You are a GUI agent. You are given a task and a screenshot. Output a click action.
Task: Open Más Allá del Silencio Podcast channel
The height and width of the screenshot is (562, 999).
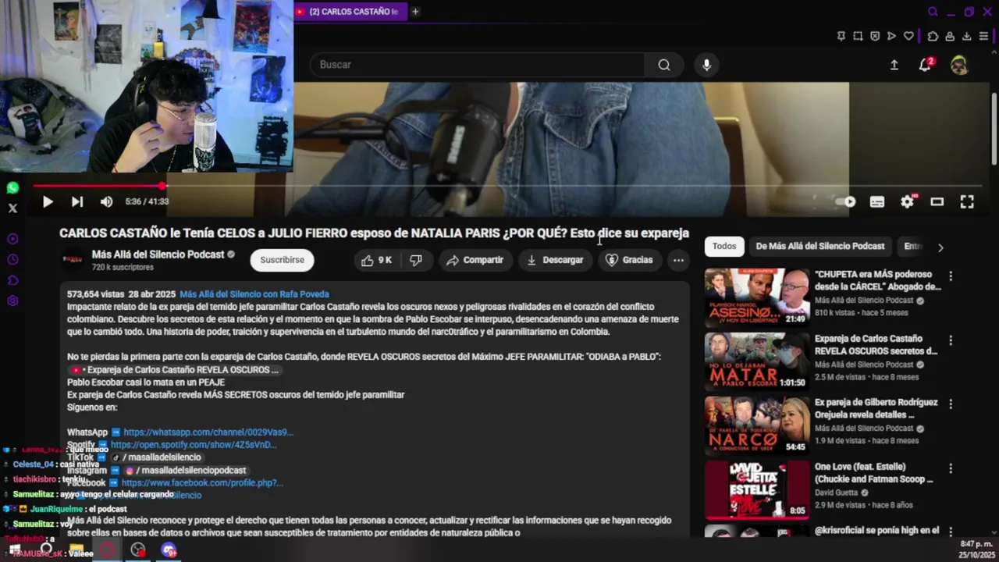(x=158, y=254)
